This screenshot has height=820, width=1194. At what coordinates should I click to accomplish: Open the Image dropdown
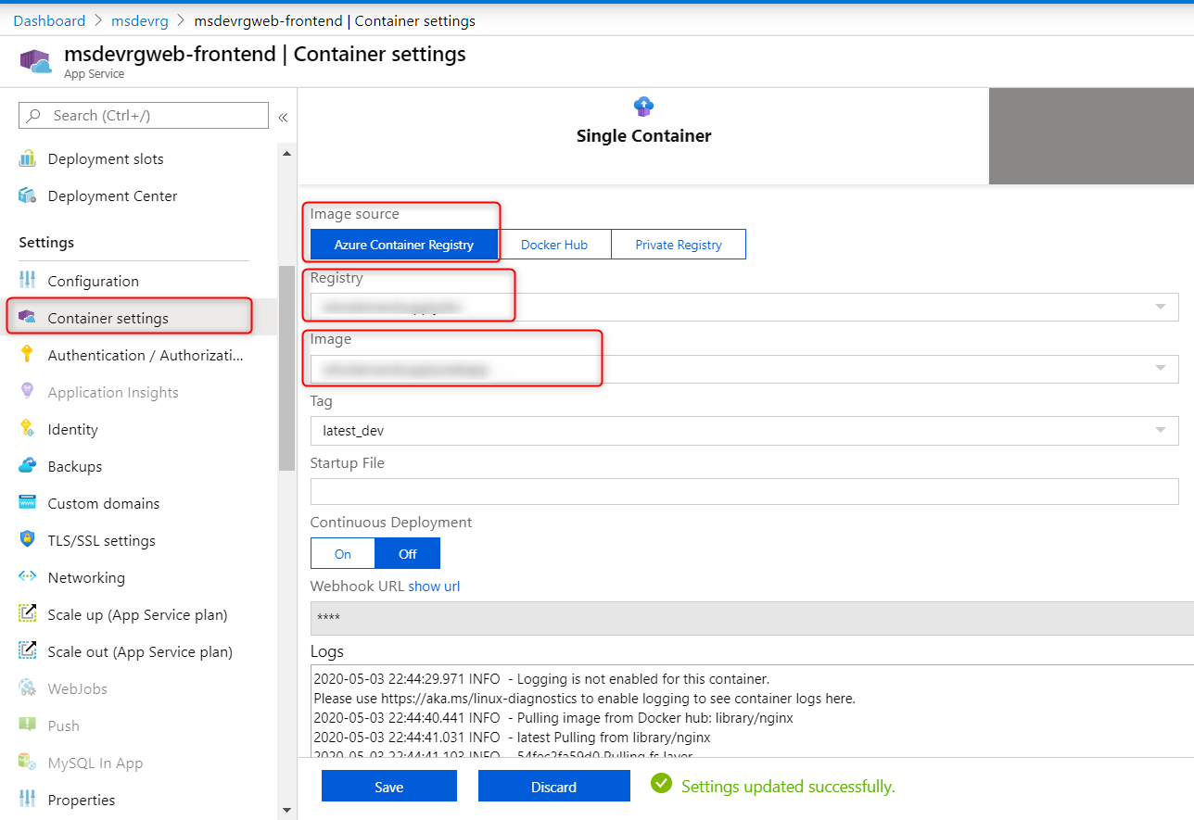coord(744,369)
